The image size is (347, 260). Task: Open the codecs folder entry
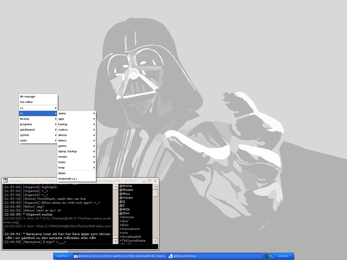pos(76,130)
